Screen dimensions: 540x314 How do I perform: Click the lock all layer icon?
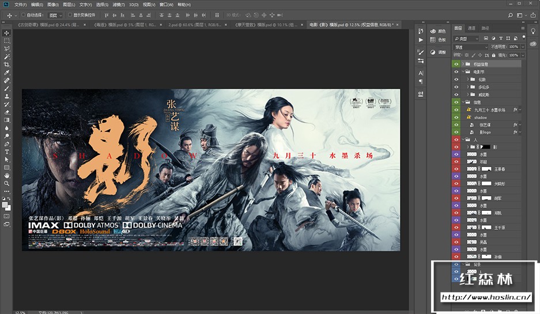[x=493, y=55]
